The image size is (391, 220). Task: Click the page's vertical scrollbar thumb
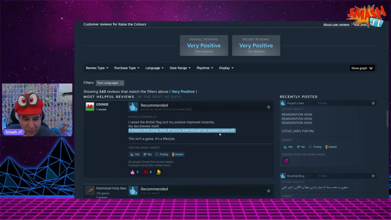tap(388, 119)
